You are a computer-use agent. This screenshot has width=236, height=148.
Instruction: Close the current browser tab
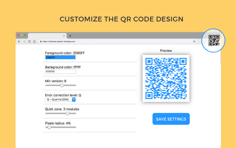point(64,36)
